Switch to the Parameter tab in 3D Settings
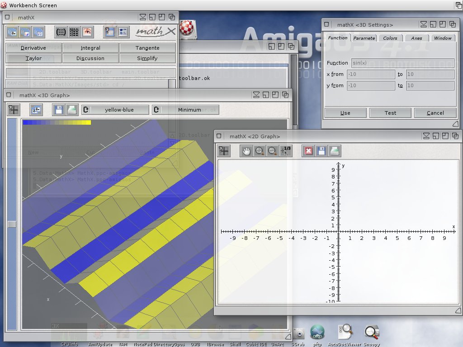Screen dimensions: 463x347 [364, 38]
